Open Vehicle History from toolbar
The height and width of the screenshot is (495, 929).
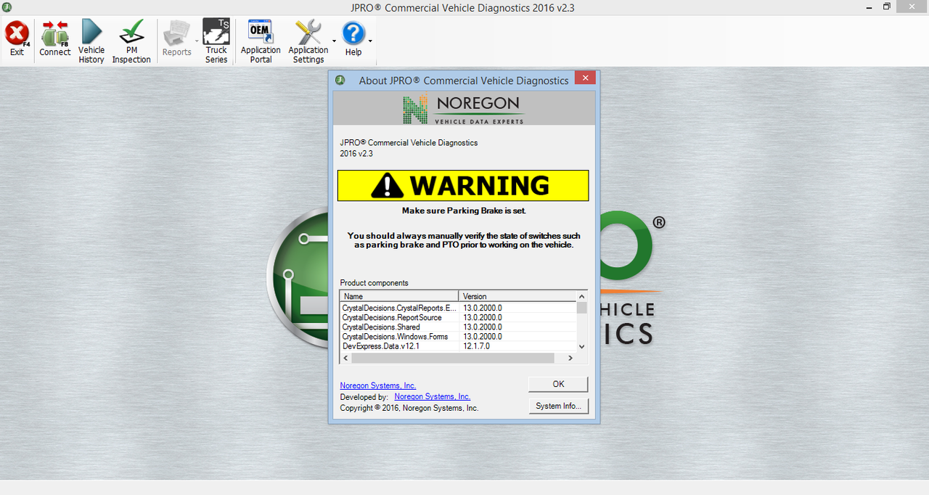click(x=91, y=41)
